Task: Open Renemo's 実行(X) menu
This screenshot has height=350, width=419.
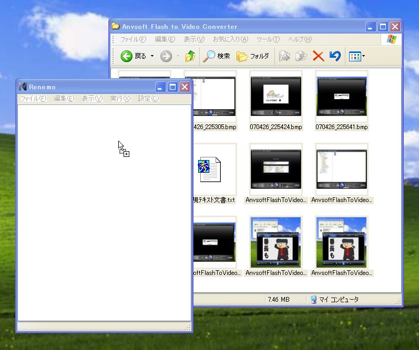Action: (120, 99)
